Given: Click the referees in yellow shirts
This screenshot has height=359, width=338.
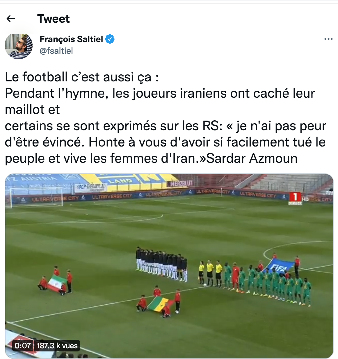Looking at the screenshot, I should (210, 273).
